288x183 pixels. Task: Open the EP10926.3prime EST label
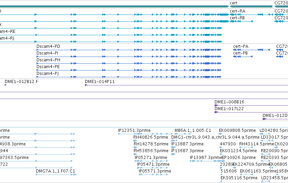point(239,158)
